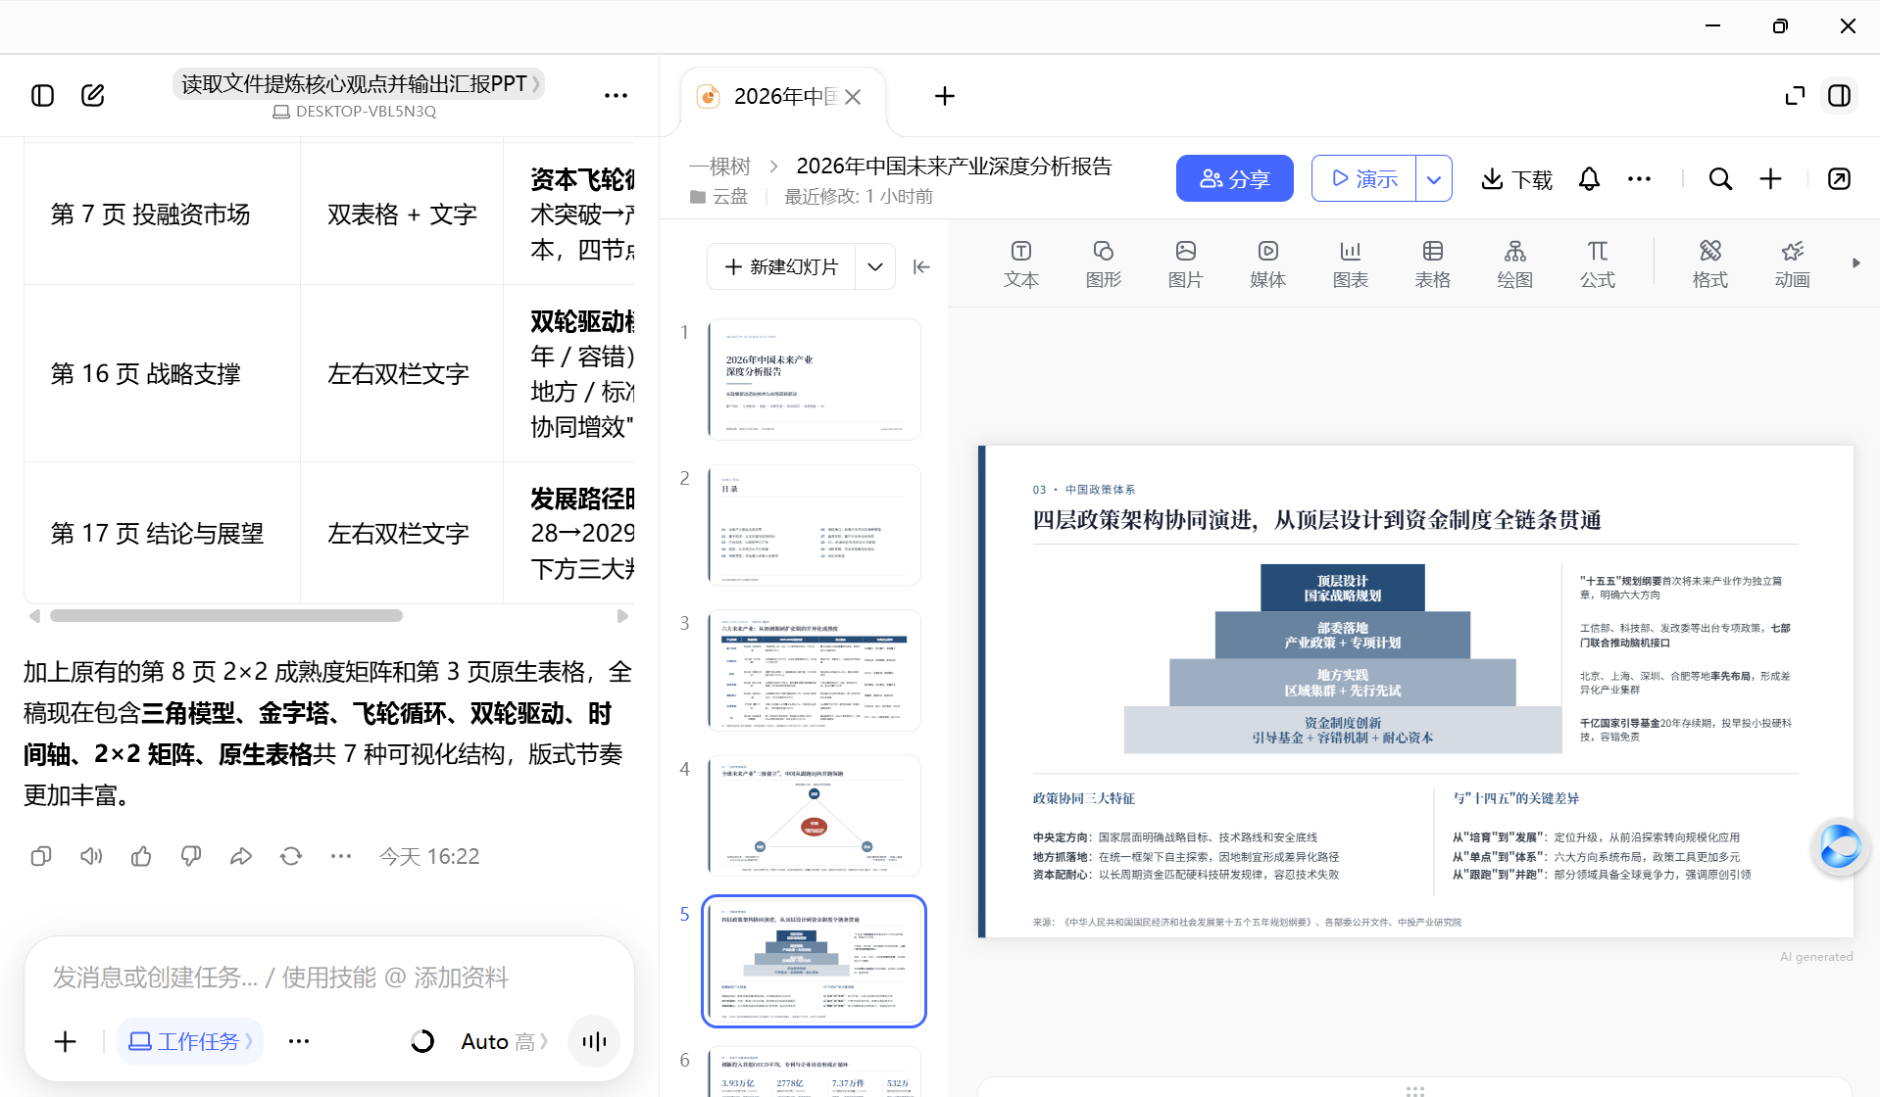This screenshot has width=1880, height=1097.
Task: Click the message input field
Action: point(329,978)
